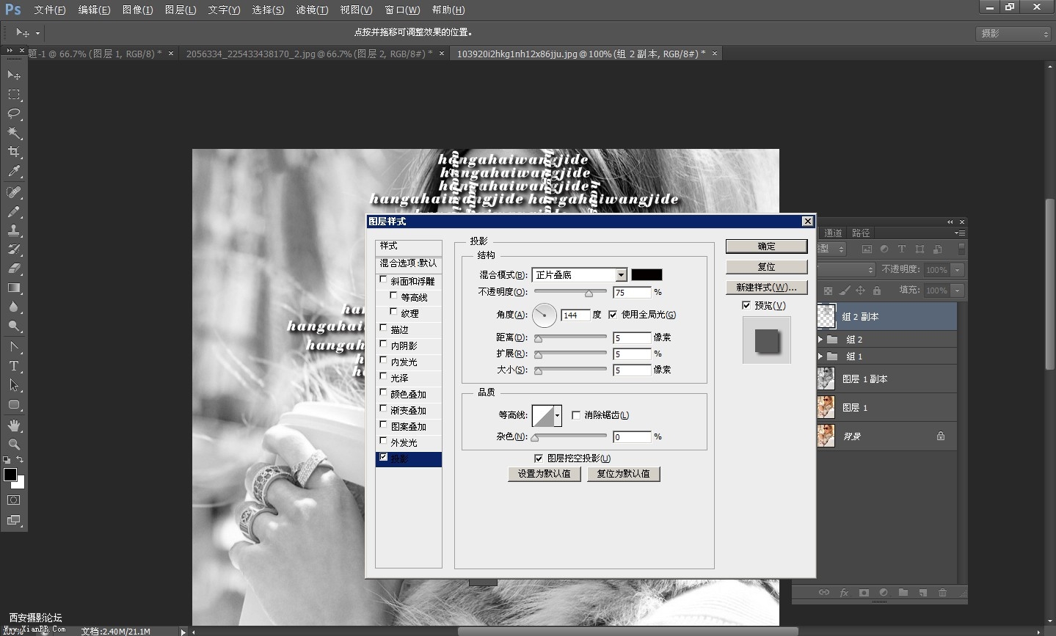The image size is (1056, 636).
Task: Select the Gradient tool
Action: tap(14, 288)
